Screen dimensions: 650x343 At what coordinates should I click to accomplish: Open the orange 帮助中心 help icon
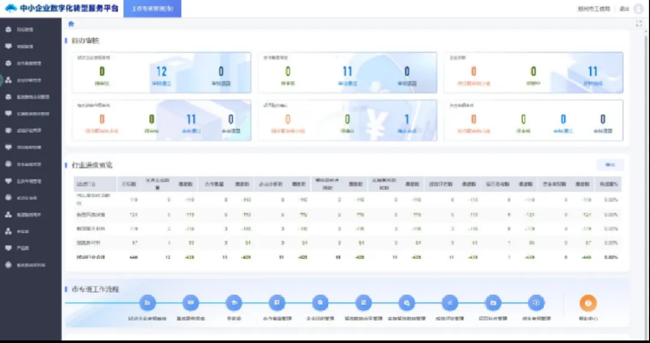(588, 303)
